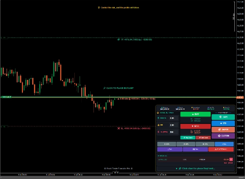Select the STD risk preset

[x=223, y=123]
